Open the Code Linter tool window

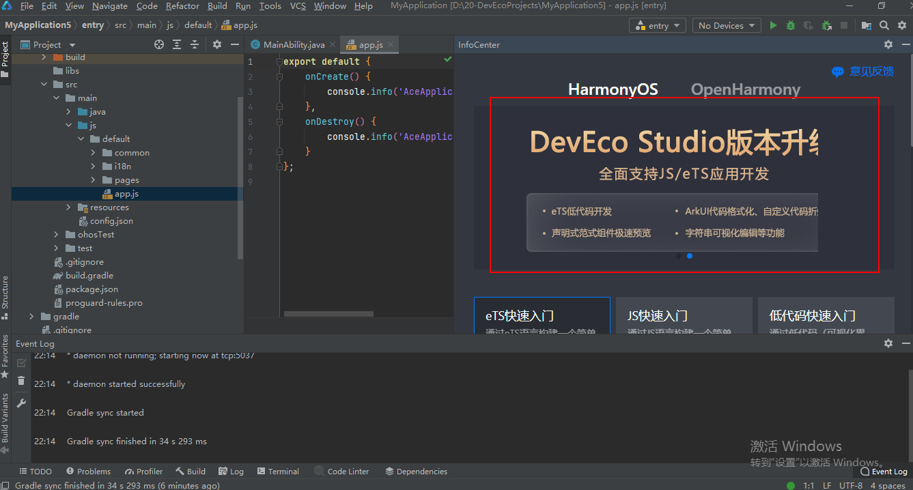tap(342, 472)
